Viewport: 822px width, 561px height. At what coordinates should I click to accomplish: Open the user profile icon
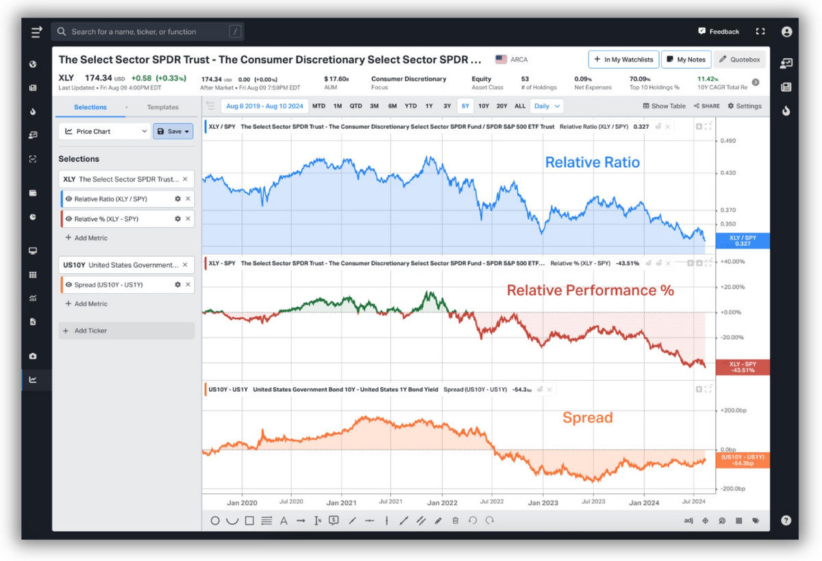click(786, 32)
